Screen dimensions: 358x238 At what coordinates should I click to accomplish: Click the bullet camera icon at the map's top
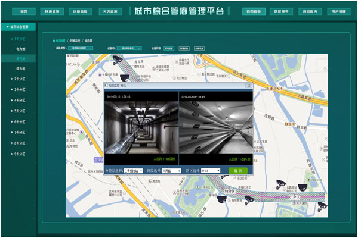click(117, 59)
